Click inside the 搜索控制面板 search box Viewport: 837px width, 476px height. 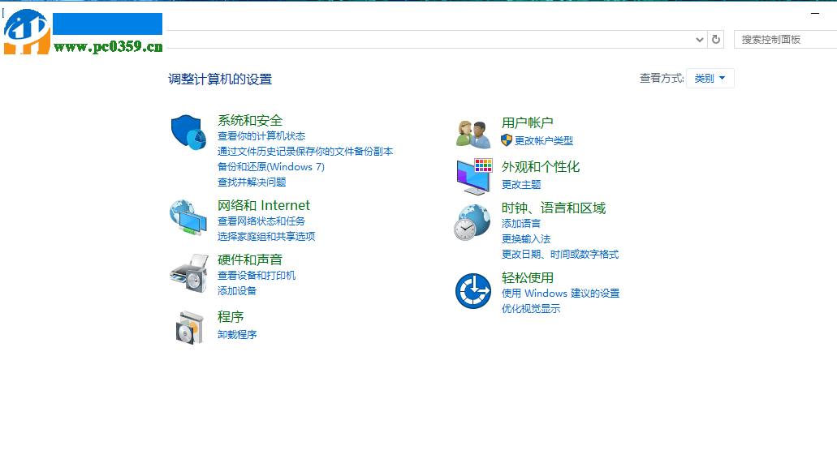click(783, 39)
